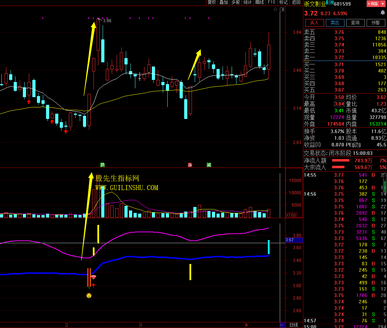Activate the 画线 drawing tools

coord(259,2)
